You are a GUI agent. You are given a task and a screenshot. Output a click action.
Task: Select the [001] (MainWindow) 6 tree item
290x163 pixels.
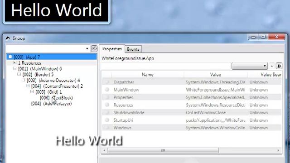click(x=40, y=69)
